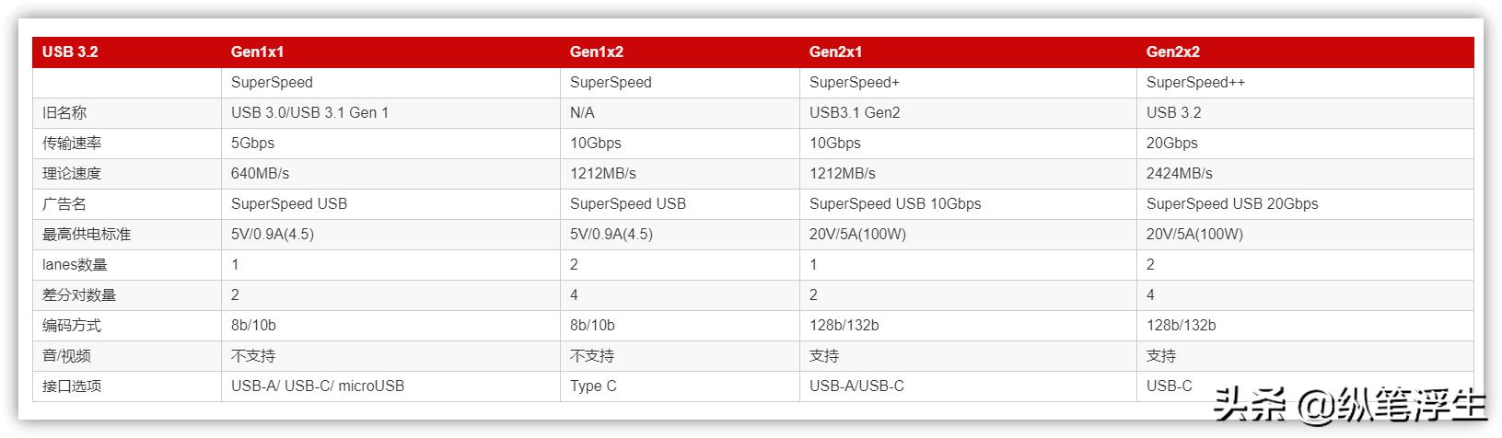Click the "N/A" old-name cell

point(582,112)
